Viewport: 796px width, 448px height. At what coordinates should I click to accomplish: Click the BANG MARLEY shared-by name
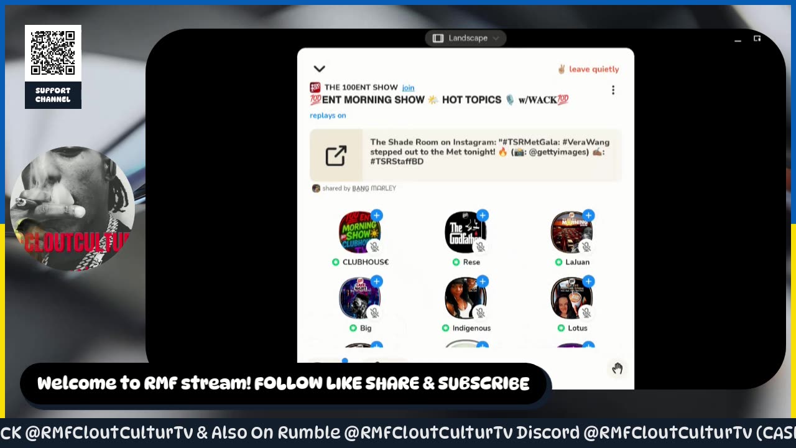(x=374, y=188)
